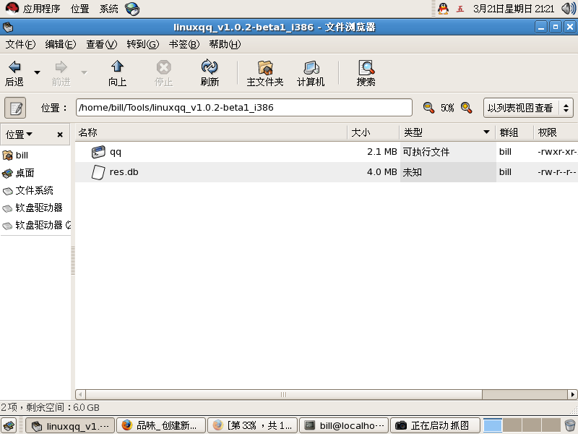Open the clock showing 3月21日星期日 21:21
This screenshot has width=578, height=434.
[514, 9]
